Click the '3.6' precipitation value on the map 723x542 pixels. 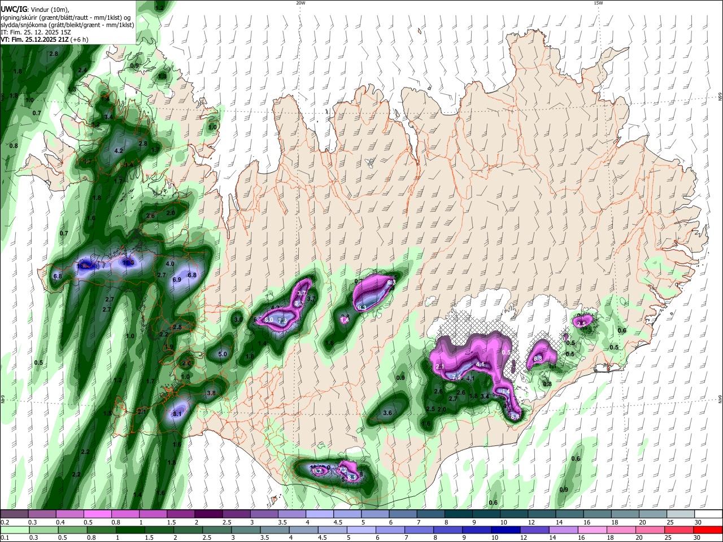pos(387,413)
